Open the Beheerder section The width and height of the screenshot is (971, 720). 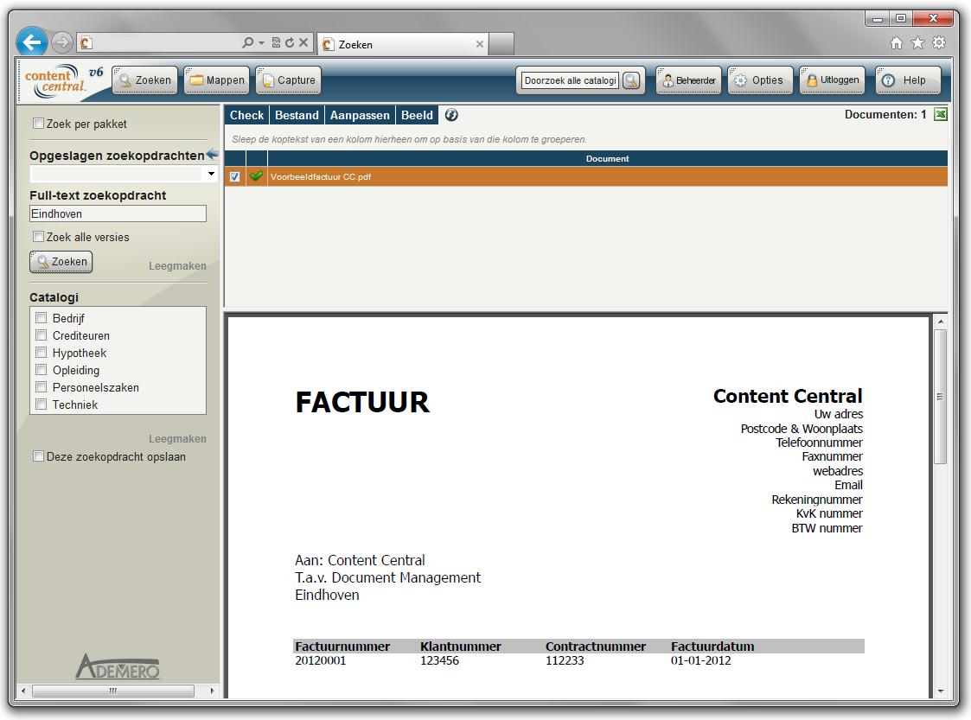[x=688, y=80]
